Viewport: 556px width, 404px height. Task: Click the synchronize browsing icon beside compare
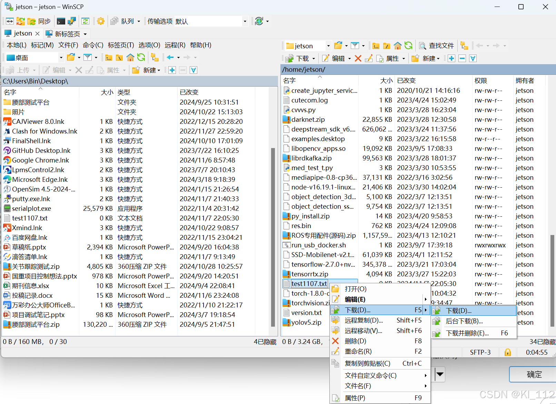[20, 21]
